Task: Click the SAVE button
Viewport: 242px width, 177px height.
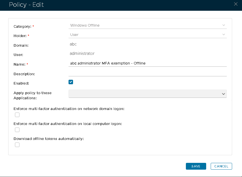Action: click(x=196, y=166)
